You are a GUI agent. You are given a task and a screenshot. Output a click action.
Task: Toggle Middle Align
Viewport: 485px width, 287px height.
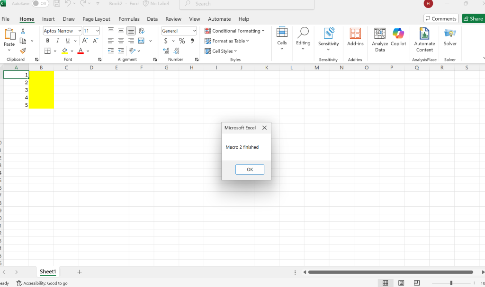point(121,31)
